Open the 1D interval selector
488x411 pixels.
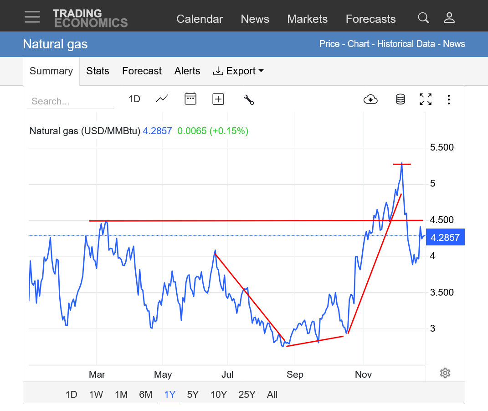click(x=134, y=99)
